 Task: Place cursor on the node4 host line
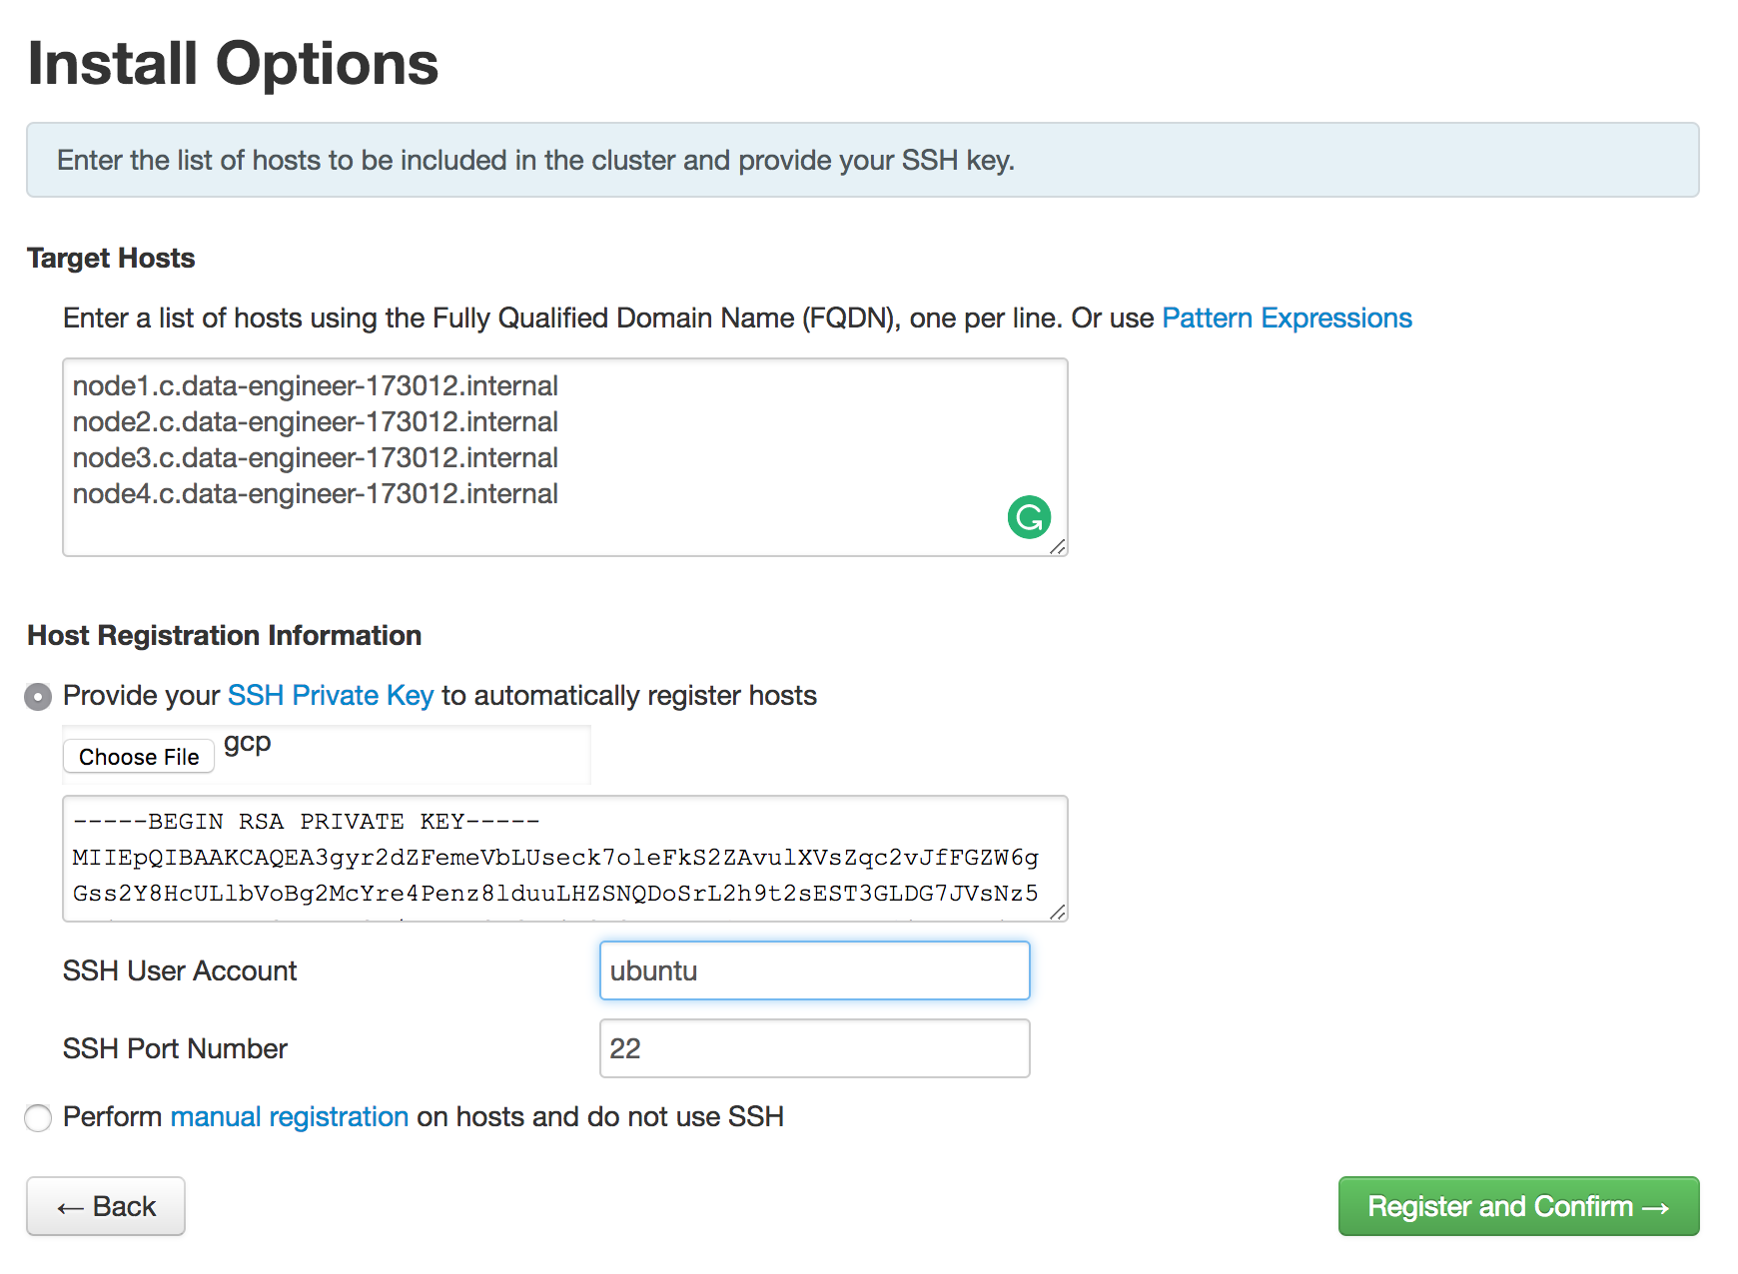coord(316,494)
